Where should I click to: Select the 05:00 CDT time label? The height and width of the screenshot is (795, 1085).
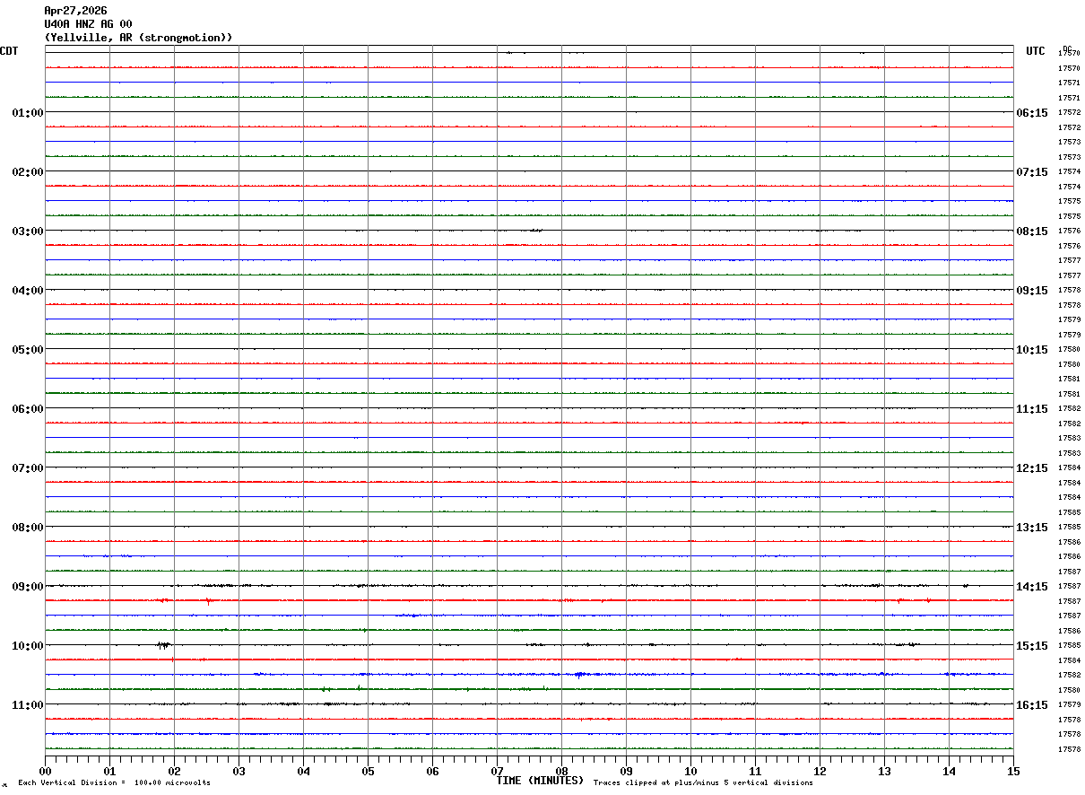(27, 349)
